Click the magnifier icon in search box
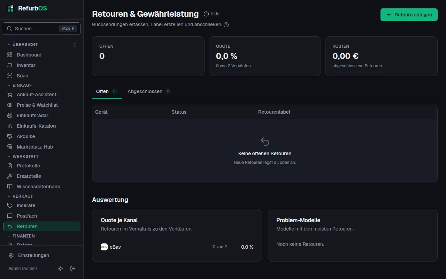Screen dimensions: 446x279 coord(9,29)
